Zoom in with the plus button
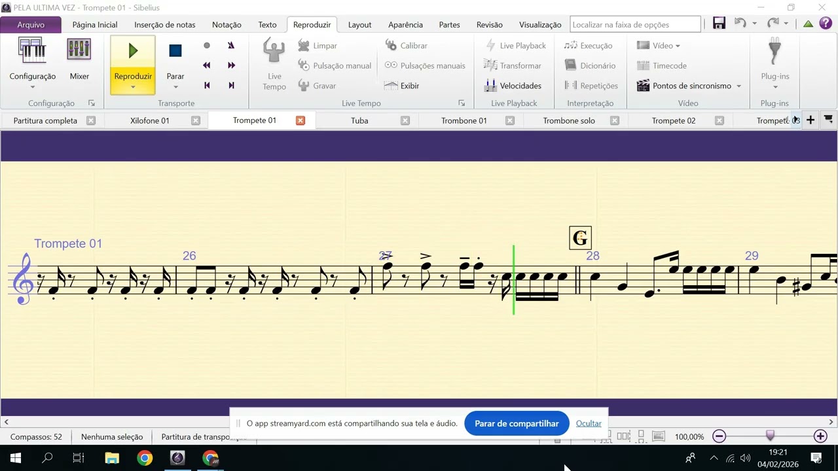This screenshot has height=471, width=838. tap(820, 436)
